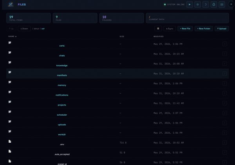The width and height of the screenshot is (235, 165).
Task: Open the notifications folder
Action: [x=62, y=95]
